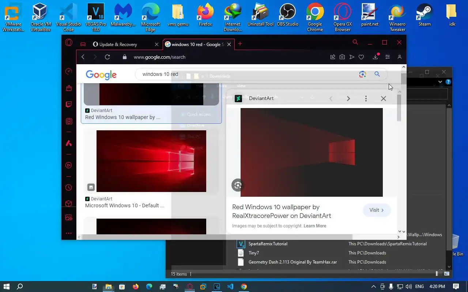Open three-dot menu in DeviantArt preview panel
468x292 pixels.
pos(366,99)
